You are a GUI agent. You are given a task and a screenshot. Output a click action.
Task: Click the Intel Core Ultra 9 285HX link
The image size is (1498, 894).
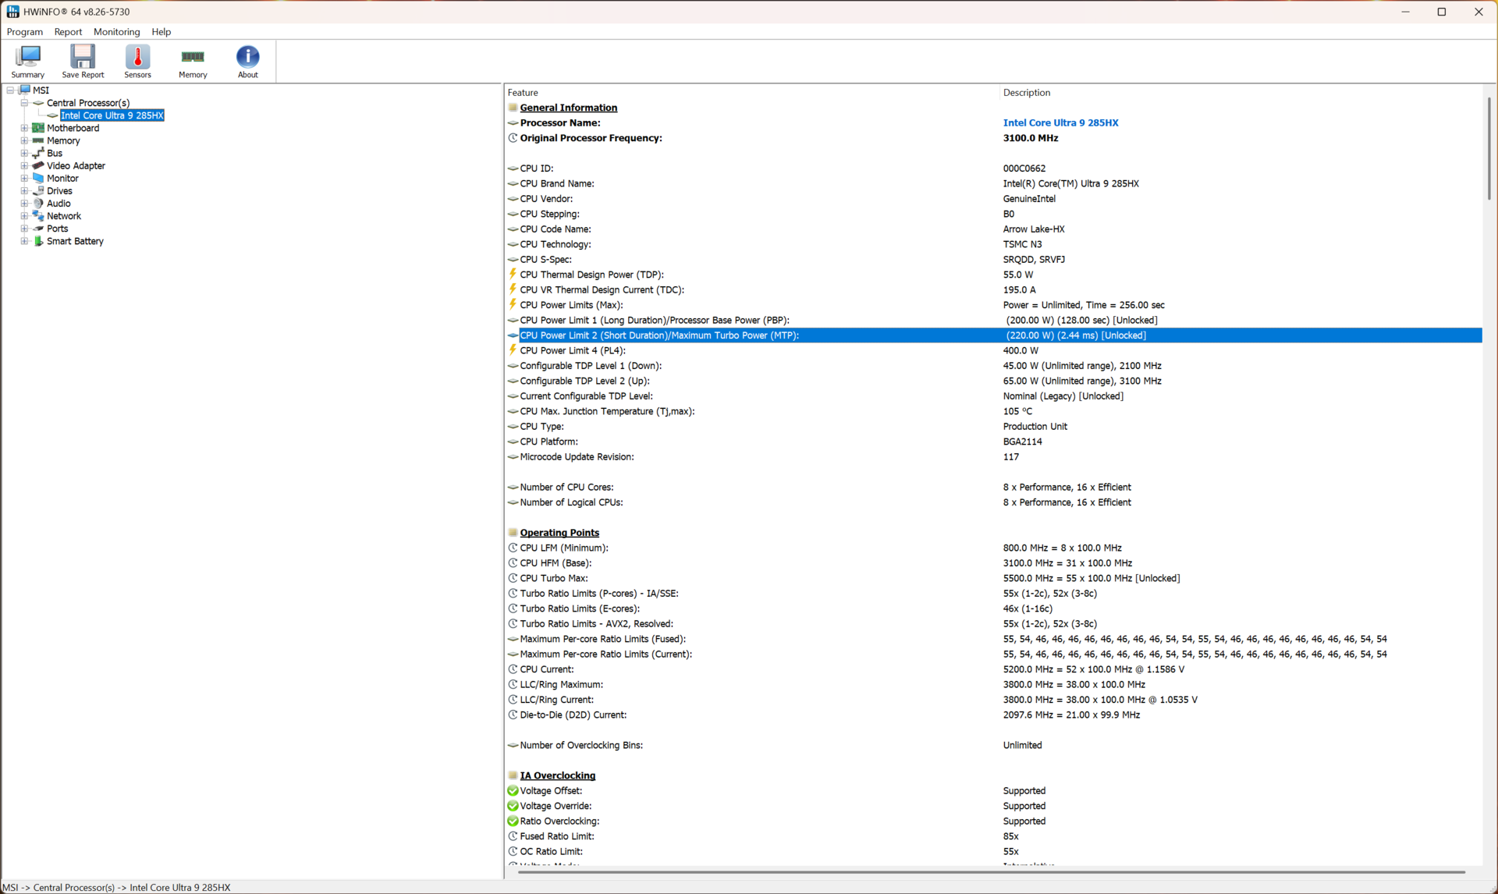(x=1060, y=122)
